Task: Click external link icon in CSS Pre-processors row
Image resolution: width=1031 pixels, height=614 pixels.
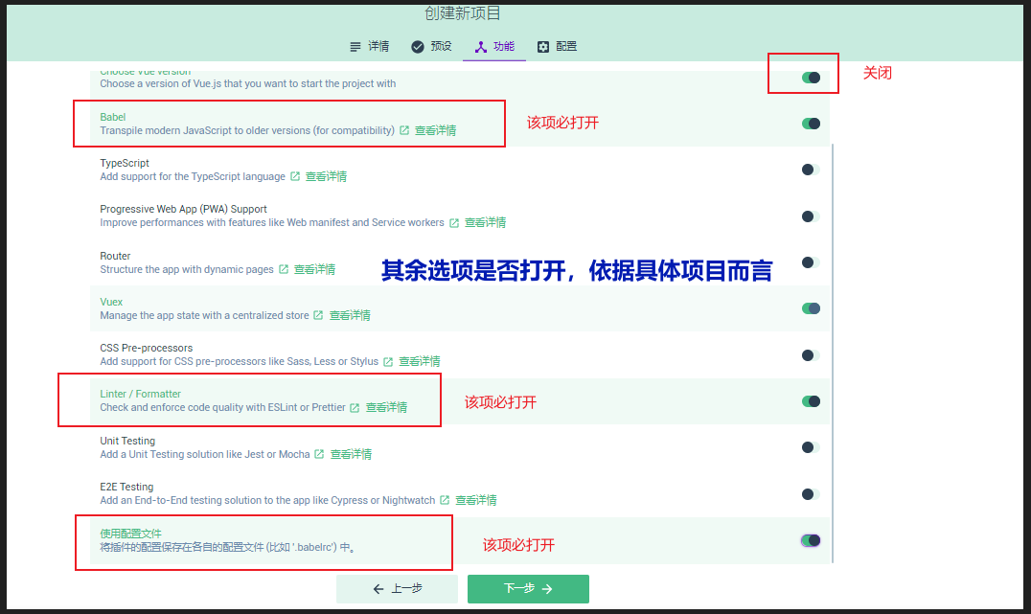Action: (x=388, y=361)
